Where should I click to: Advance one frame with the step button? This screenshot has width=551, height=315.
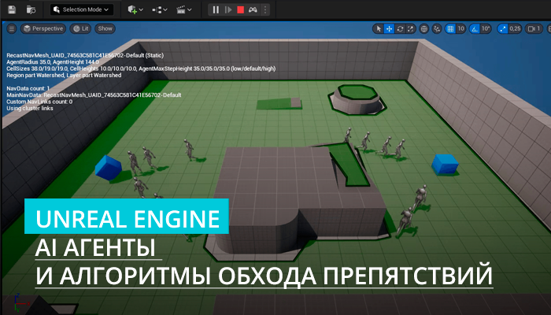228,9
